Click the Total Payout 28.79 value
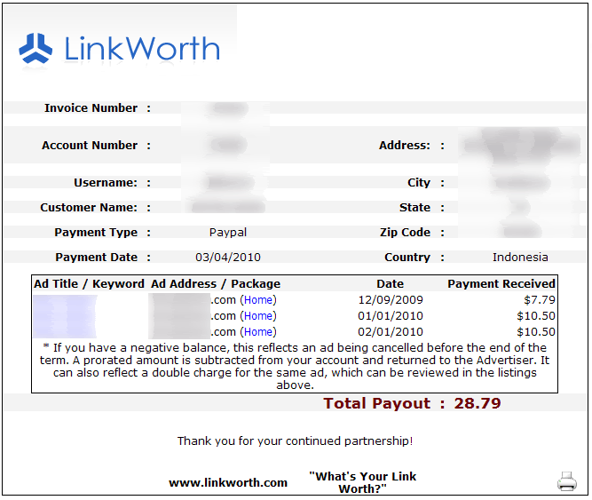 coord(478,403)
